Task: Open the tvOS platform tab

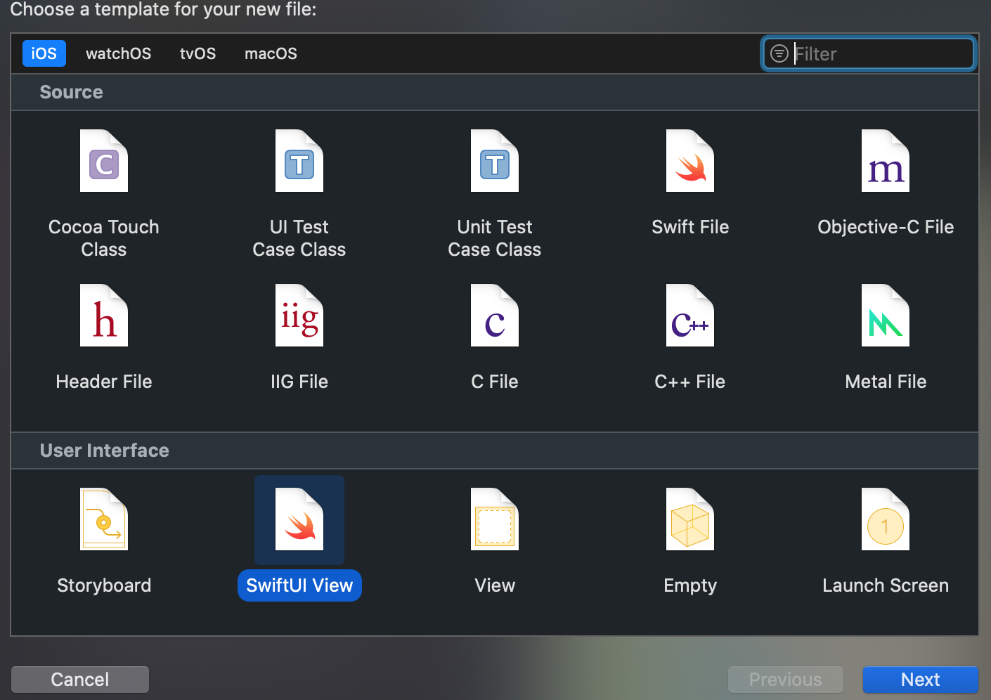Action: coord(198,53)
